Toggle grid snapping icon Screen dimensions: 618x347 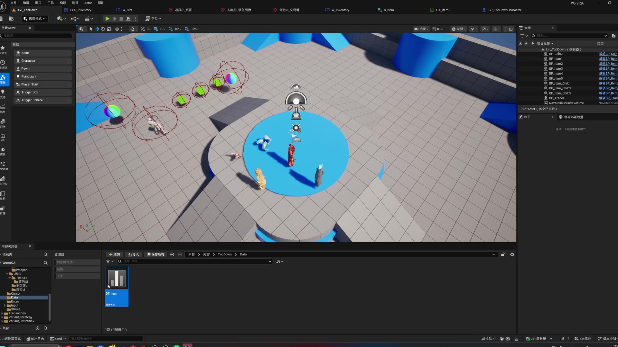coord(156,29)
